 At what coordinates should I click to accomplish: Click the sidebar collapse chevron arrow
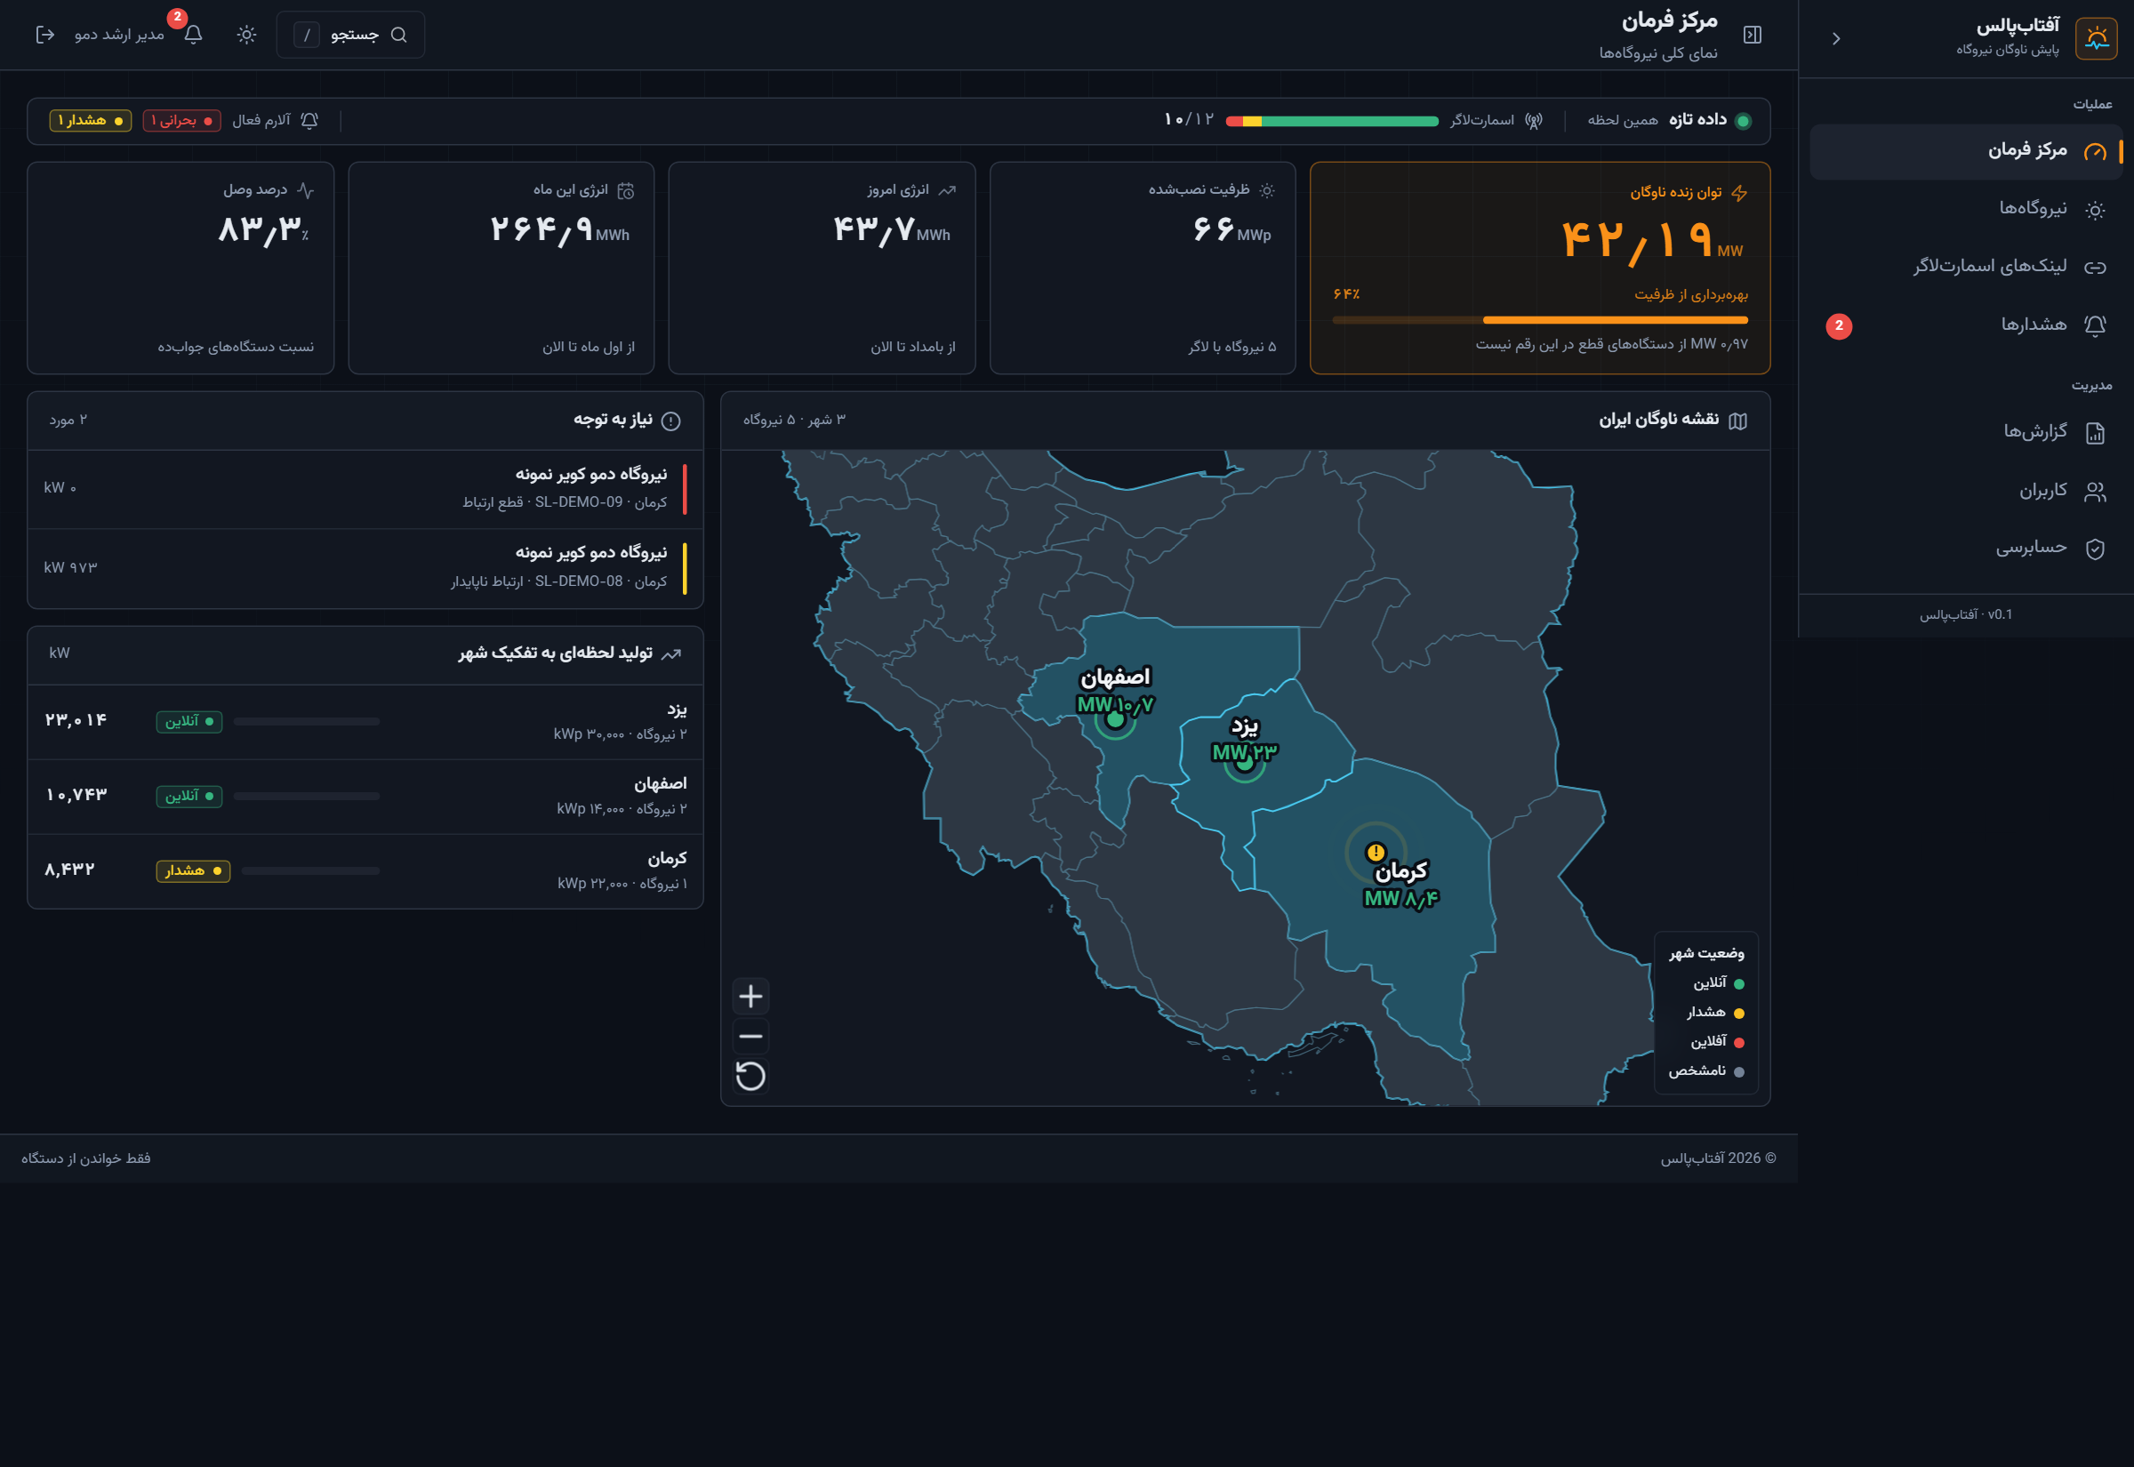[x=1836, y=38]
